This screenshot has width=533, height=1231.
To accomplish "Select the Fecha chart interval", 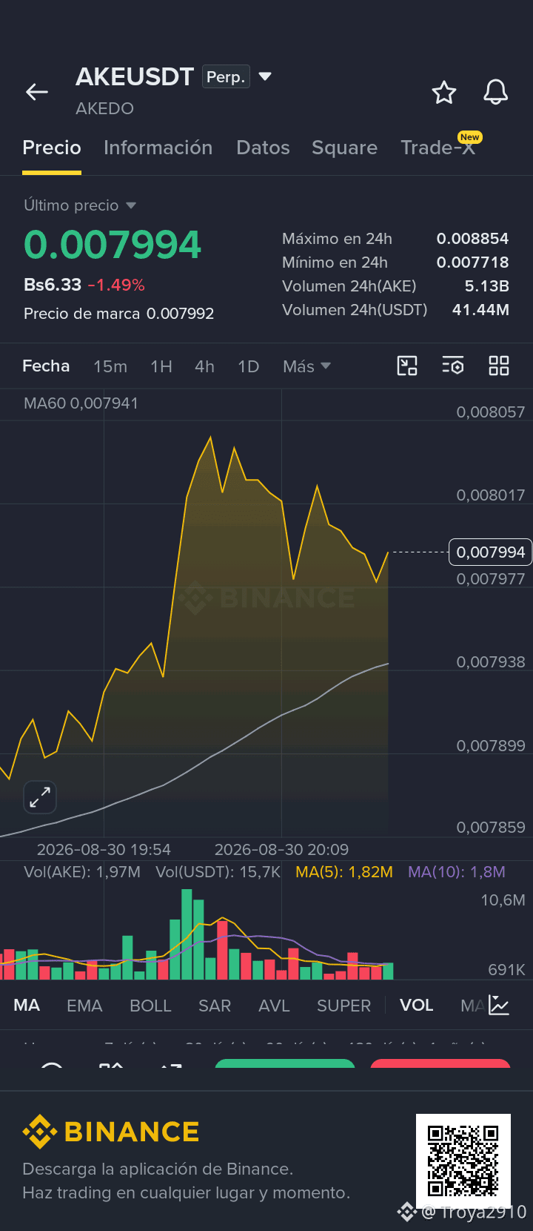I will pyautogui.click(x=46, y=366).
